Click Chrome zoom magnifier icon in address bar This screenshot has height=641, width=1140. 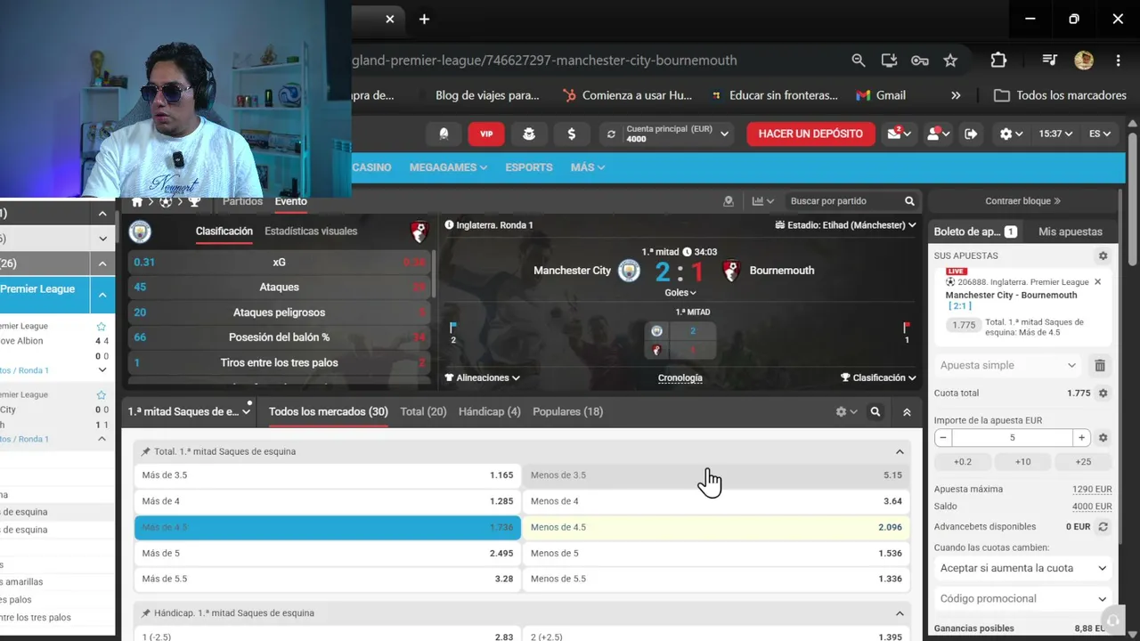(859, 61)
